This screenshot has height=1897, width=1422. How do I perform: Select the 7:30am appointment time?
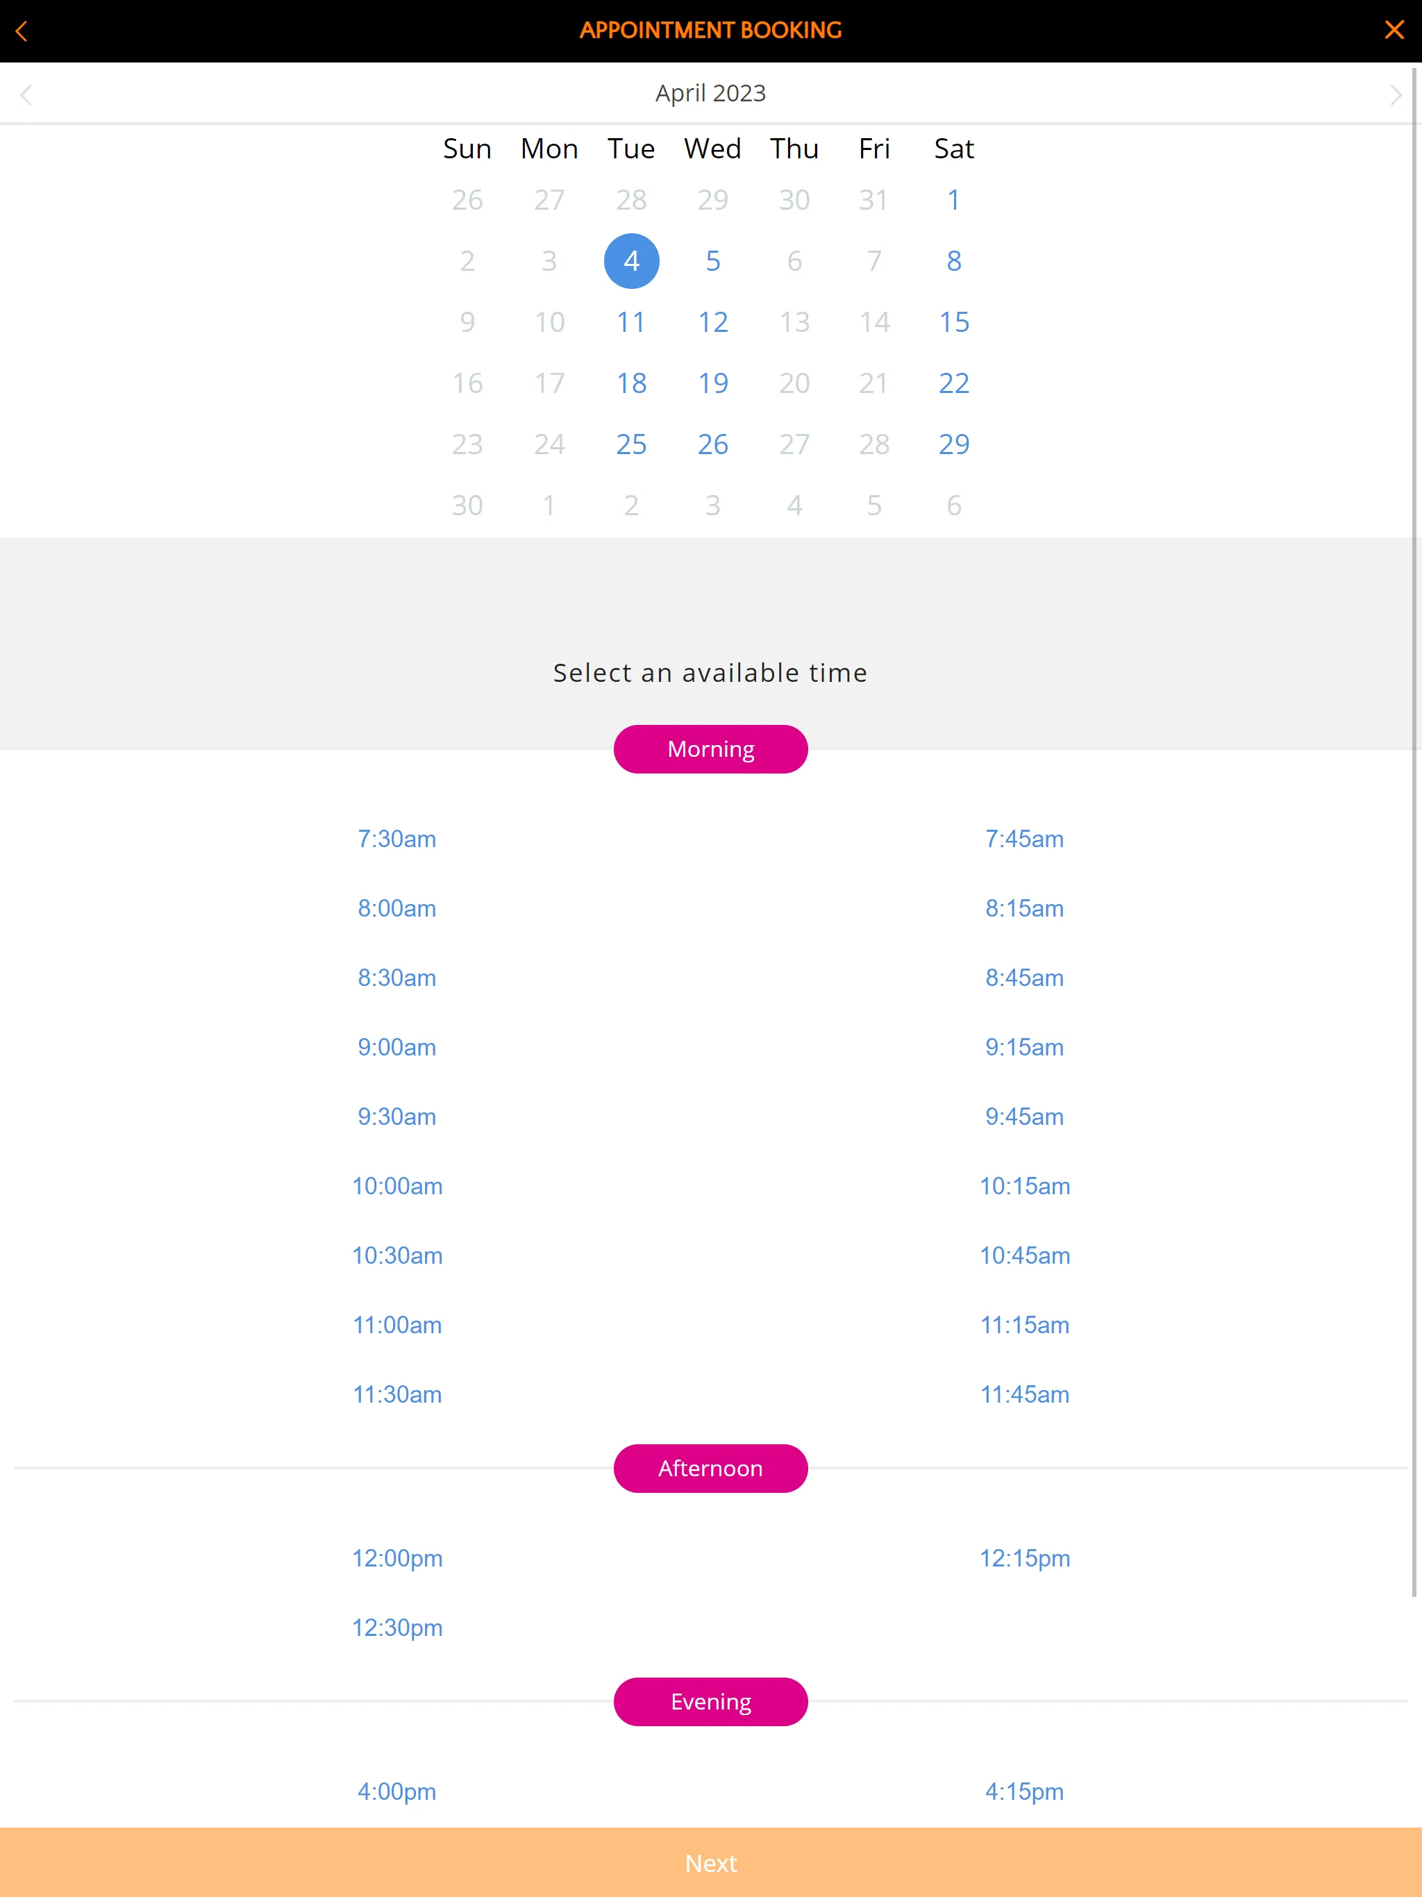point(396,838)
